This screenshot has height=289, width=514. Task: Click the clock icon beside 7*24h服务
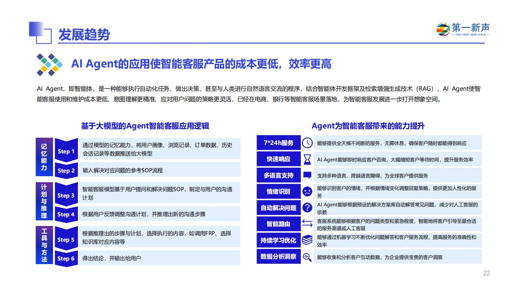[307, 143]
